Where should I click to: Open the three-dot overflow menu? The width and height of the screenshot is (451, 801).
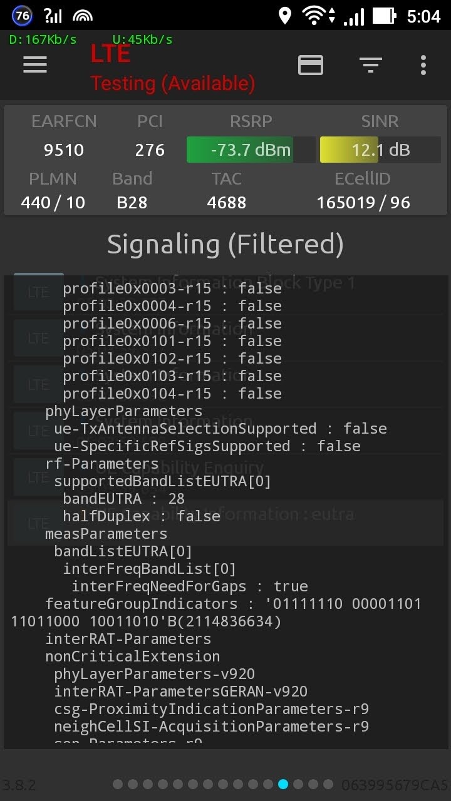pos(423,64)
